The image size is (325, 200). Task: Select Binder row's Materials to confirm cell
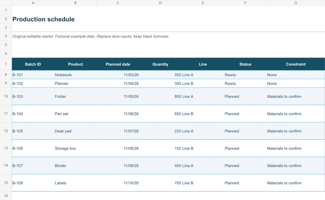295,166
